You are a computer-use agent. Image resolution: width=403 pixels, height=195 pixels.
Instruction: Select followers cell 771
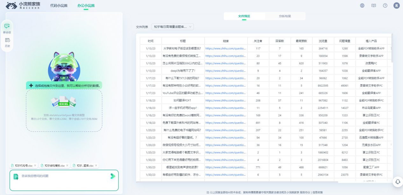[x=258, y=167]
